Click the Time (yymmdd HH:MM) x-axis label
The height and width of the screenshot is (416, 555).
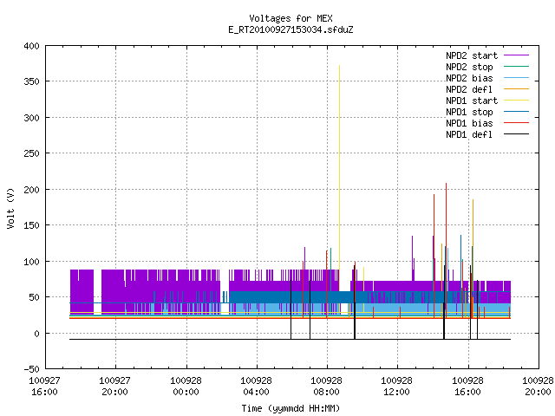291,408
